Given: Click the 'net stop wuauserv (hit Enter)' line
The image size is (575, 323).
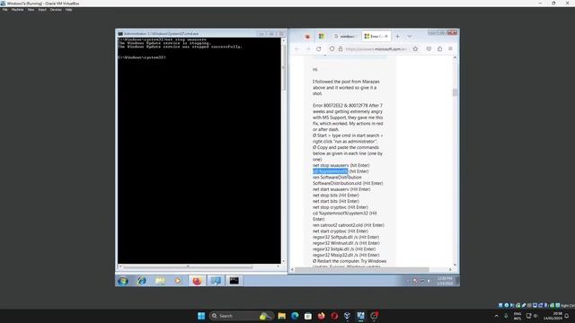Looking at the screenshot, I should 341,165.
